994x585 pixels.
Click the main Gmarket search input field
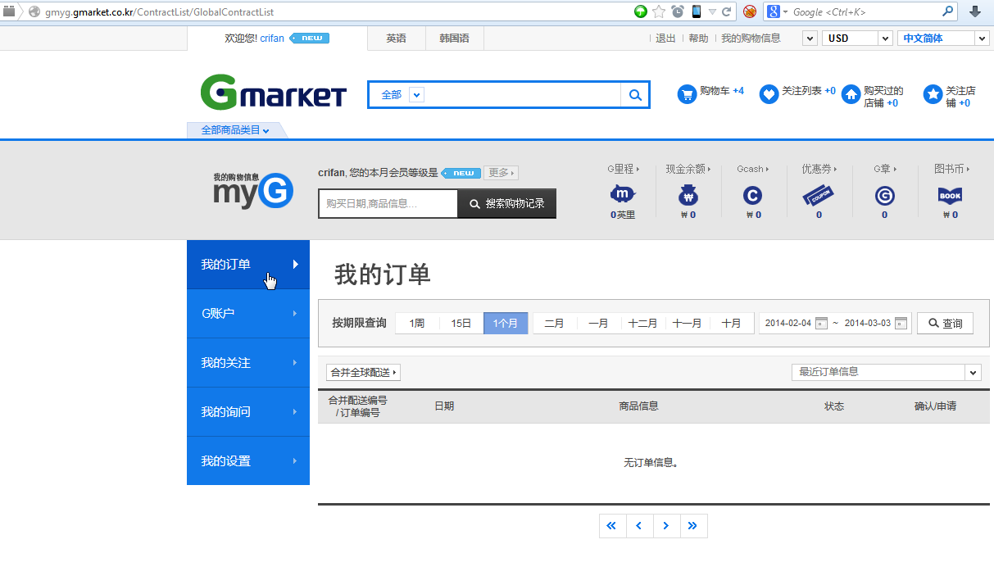522,95
